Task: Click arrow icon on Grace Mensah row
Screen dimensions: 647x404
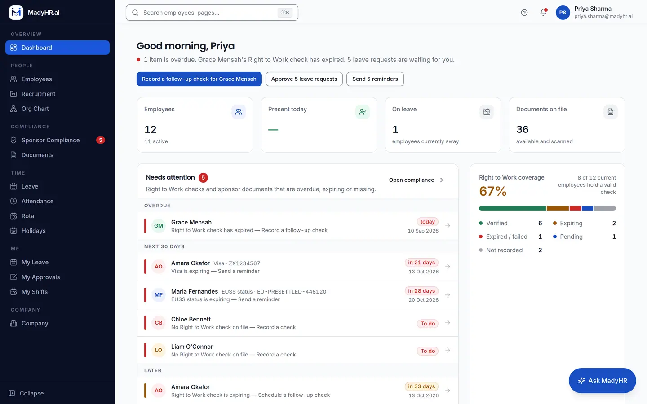Action: pyautogui.click(x=448, y=226)
